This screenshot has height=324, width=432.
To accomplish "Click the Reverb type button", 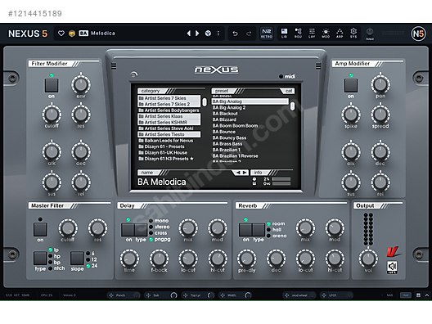I will pos(259,229).
